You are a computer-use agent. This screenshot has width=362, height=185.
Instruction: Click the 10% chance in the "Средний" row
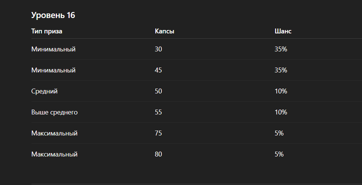point(281,91)
